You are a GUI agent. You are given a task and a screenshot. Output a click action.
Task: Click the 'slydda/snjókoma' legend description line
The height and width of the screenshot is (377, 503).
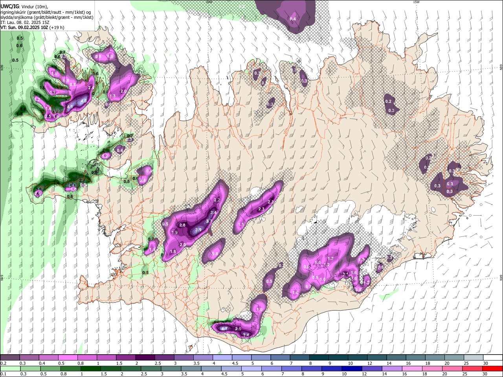47,17
